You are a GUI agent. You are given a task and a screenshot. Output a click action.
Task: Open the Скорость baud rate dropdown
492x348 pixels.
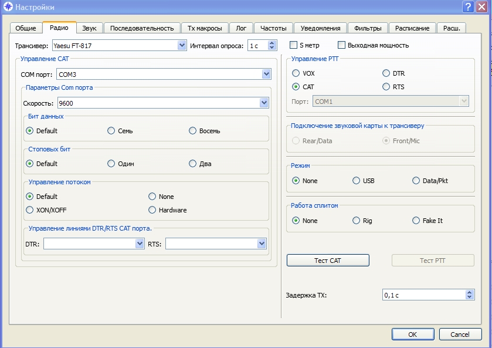tap(264, 103)
